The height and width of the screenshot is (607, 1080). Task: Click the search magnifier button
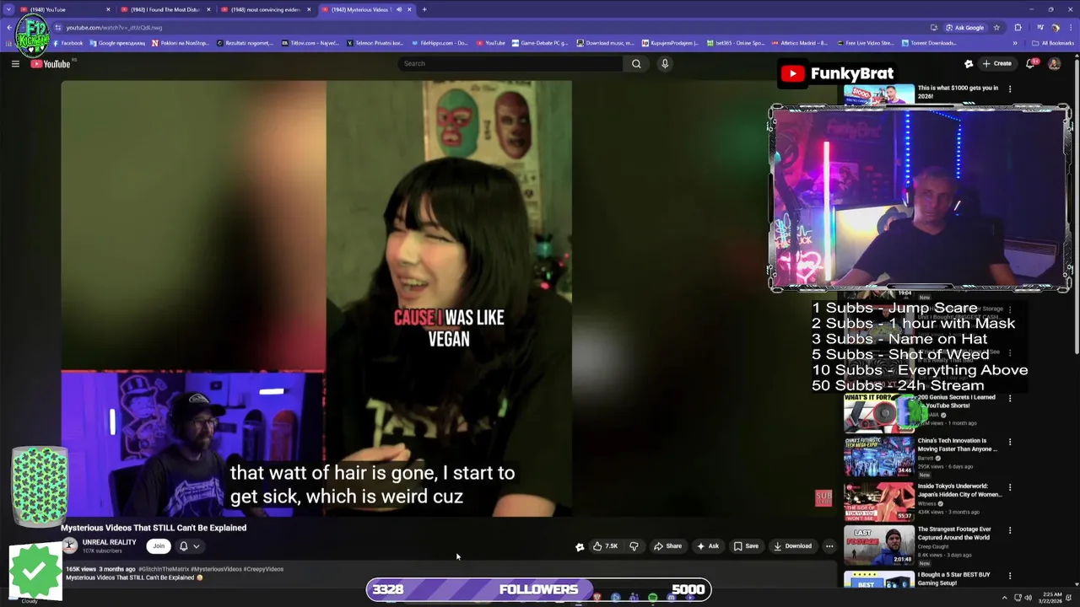pos(636,63)
